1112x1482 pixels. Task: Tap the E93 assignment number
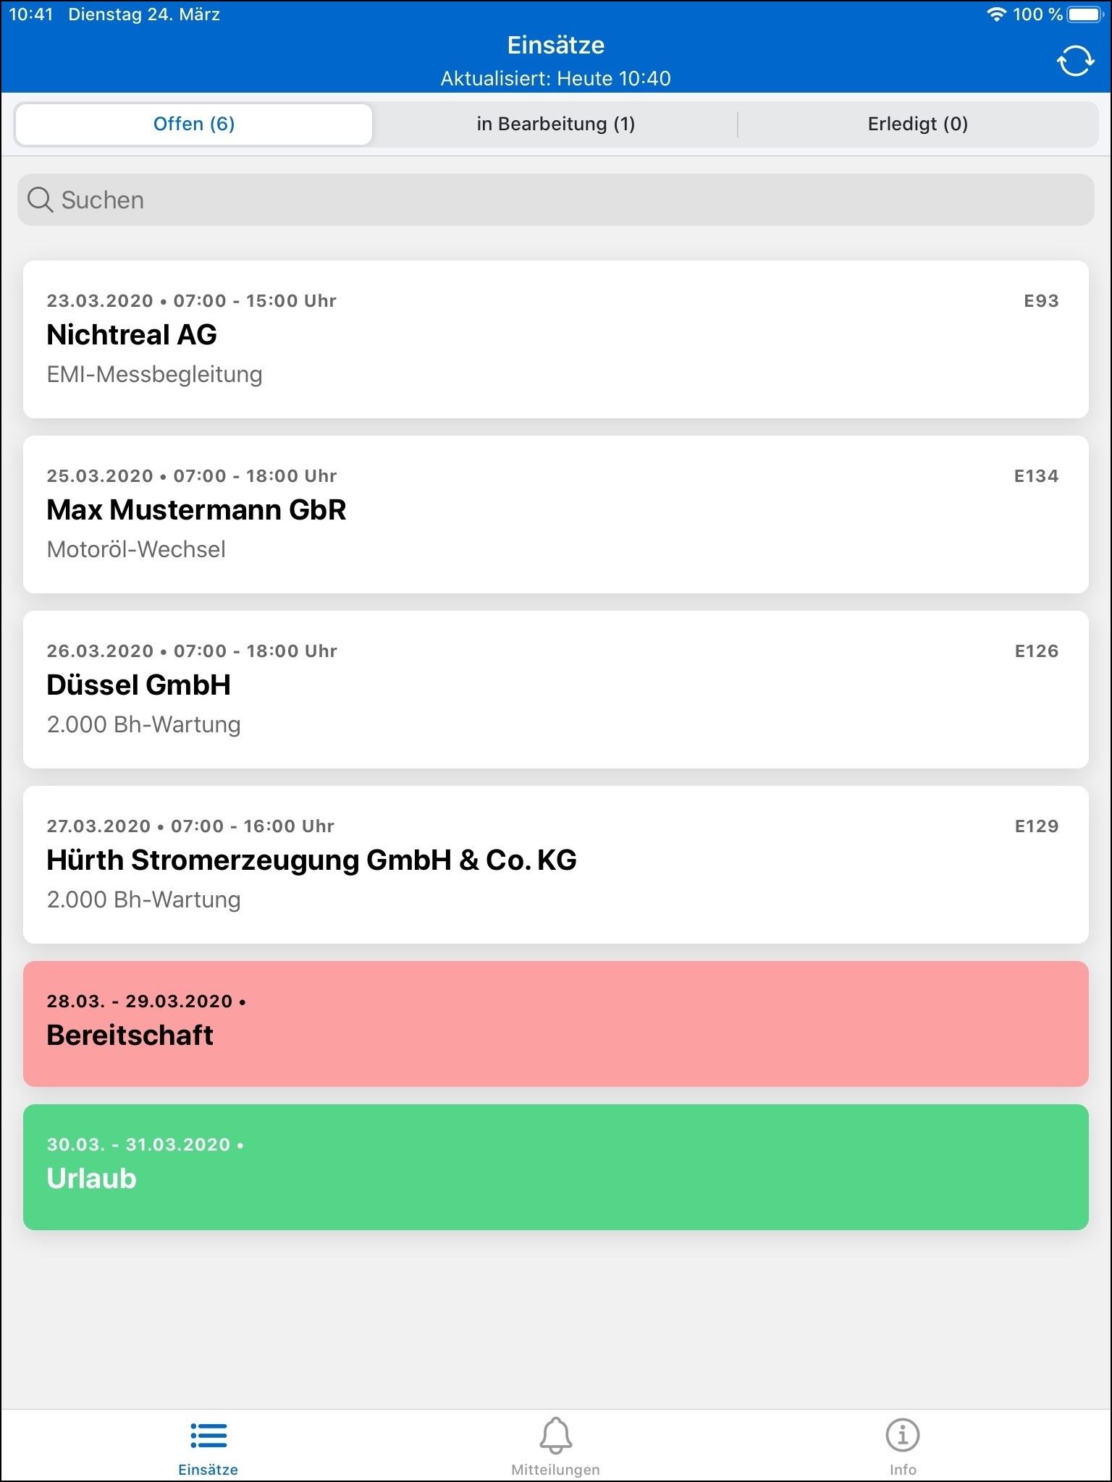click(1041, 301)
